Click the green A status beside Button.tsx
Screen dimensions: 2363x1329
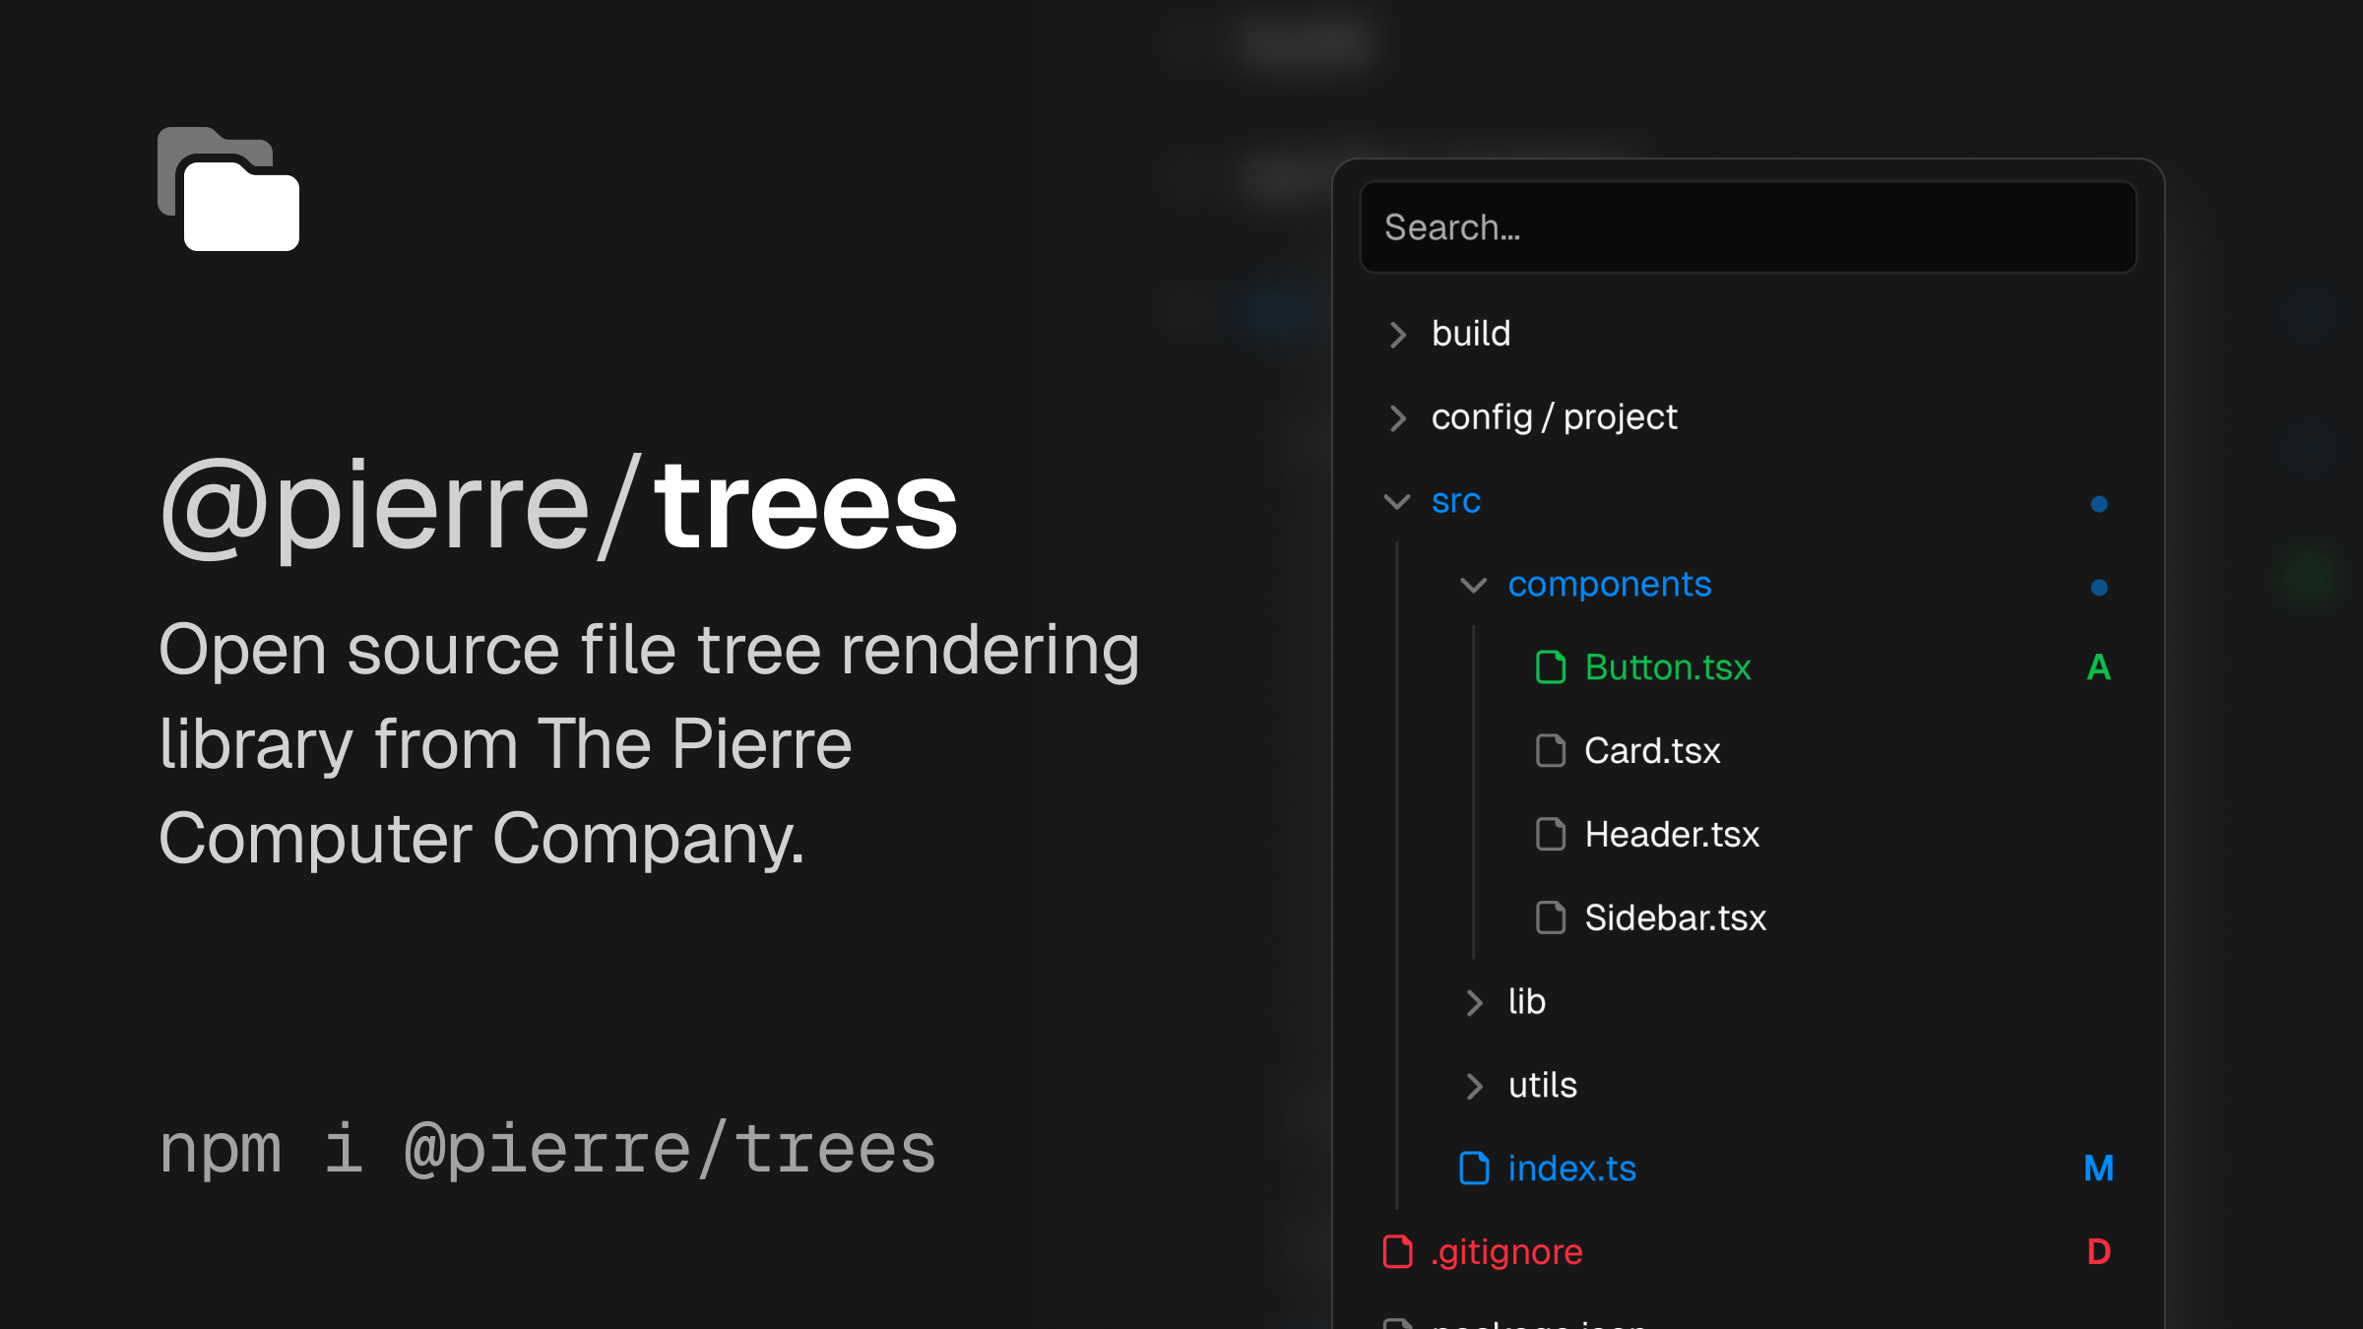click(x=2098, y=667)
